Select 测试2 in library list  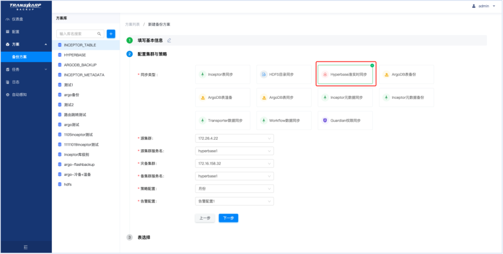86,105
